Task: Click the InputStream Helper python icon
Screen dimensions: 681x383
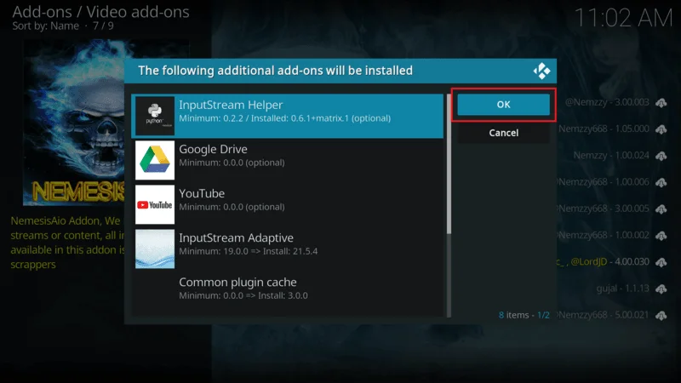Action: click(155, 116)
